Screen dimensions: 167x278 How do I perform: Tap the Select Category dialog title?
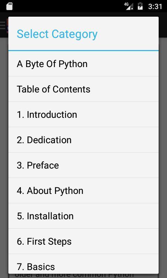click(x=57, y=34)
